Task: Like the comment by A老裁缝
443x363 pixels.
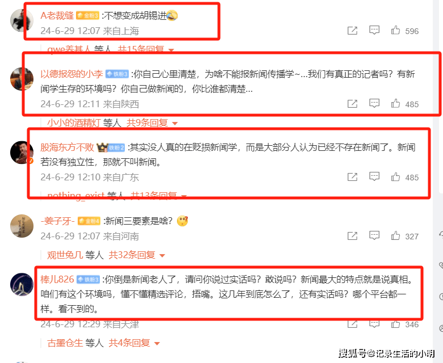Action: click(395, 30)
